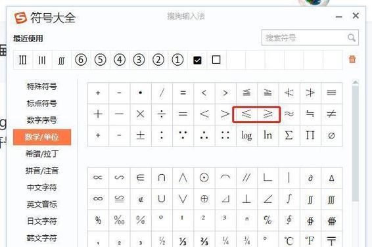
Task: Insert the plus-minus ± symbol
Action: (141, 135)
